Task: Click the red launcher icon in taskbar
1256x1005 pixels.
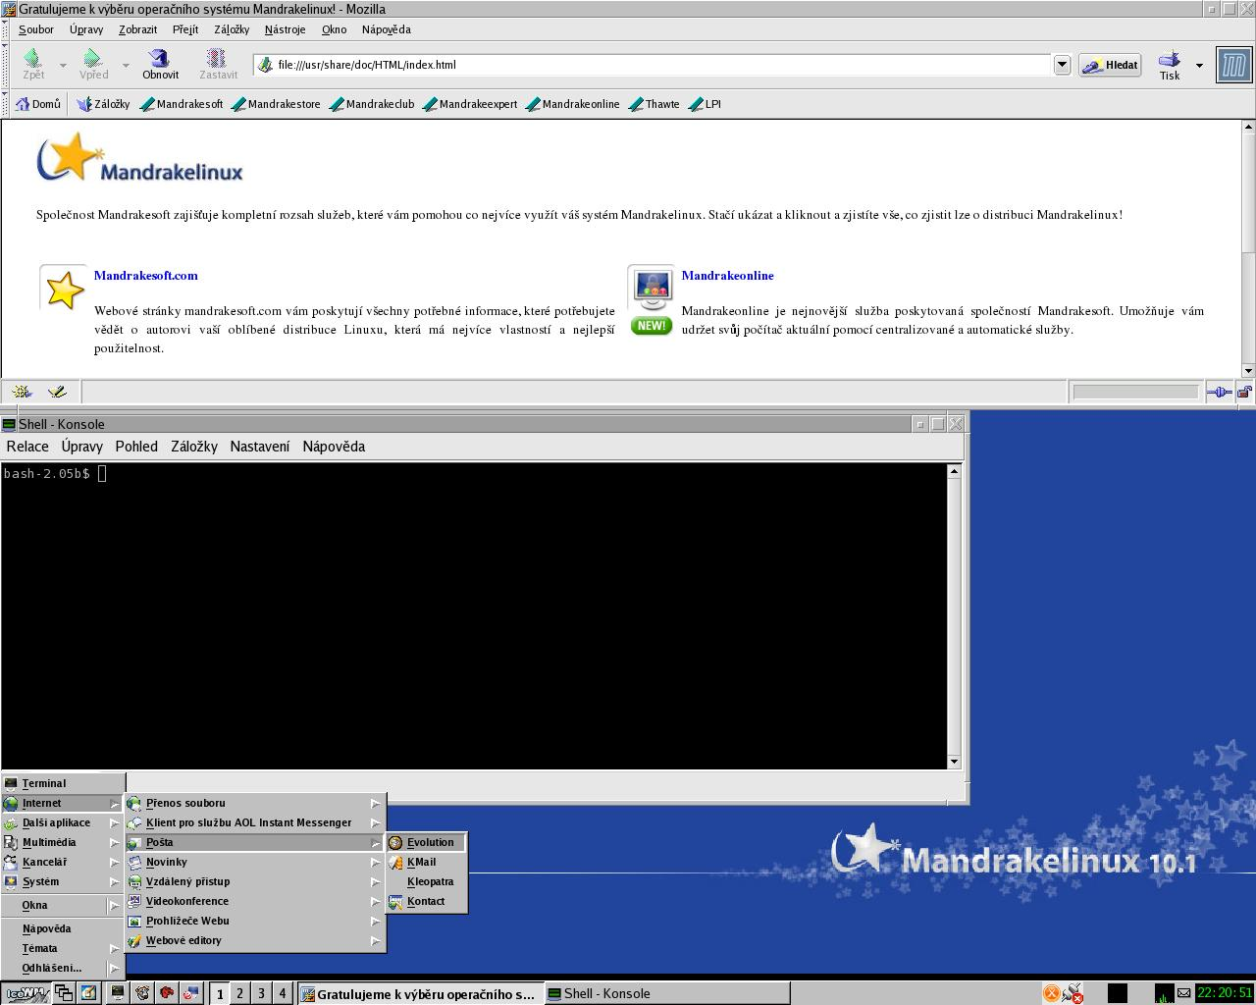Action: [x=167, y=993]
